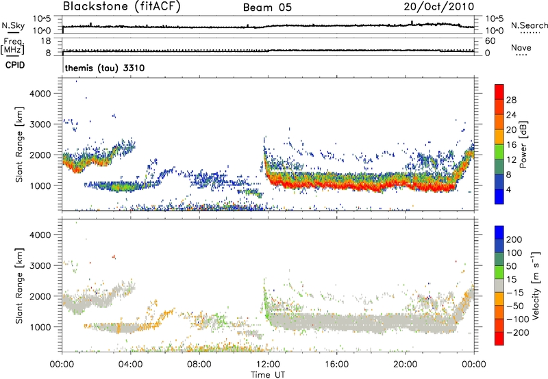The height and width of the screenshot is (379, 548).
Task: Click the power panel 'Slant Range [km]' label
Action: [x=19, y=144]
